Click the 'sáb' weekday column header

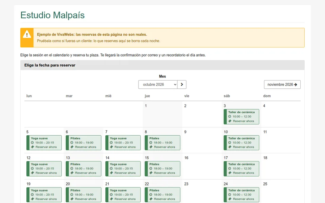point(227,96)
